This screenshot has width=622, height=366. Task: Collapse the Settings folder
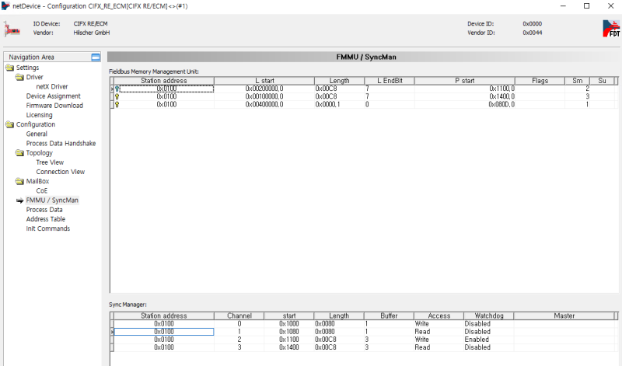tap(10, 68)
